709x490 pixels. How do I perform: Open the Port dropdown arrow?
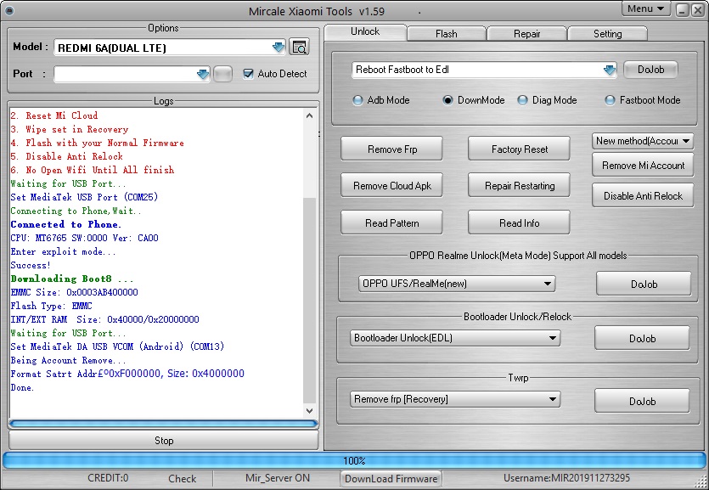click(202, 74)
